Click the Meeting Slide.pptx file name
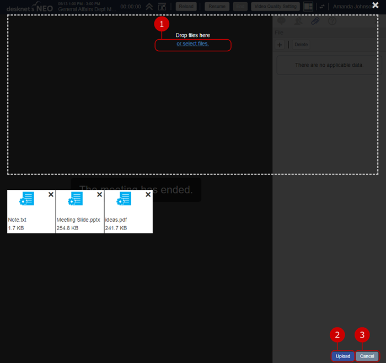This screenshot has height=363, width=386. tap(78, 220)
